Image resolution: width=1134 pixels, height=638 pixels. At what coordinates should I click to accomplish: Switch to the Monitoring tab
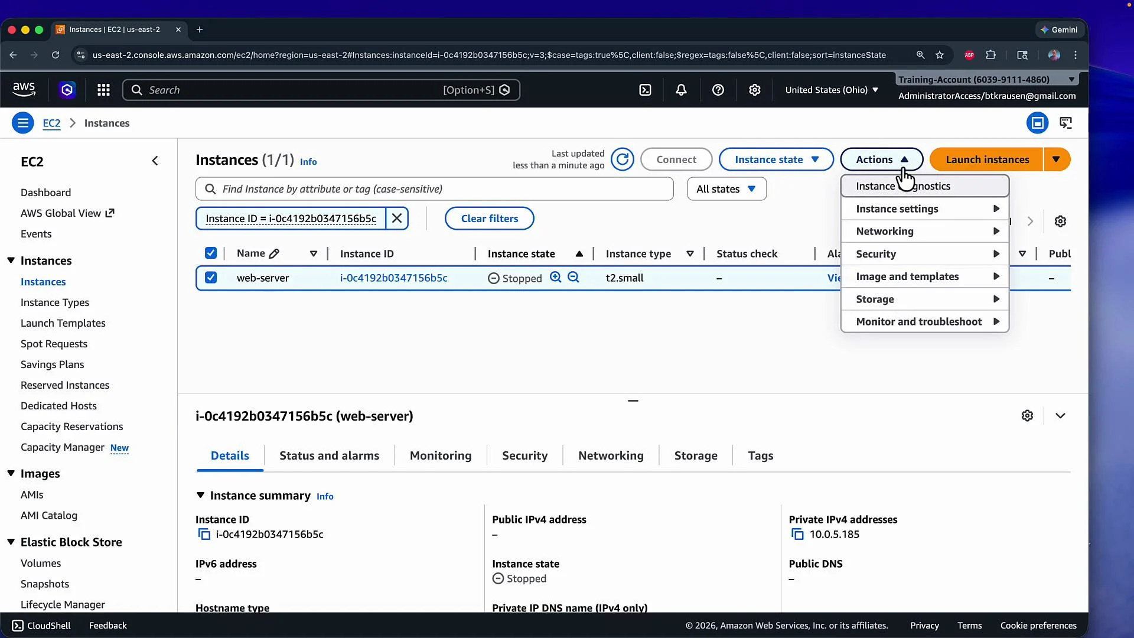click(x=441, y=455)
